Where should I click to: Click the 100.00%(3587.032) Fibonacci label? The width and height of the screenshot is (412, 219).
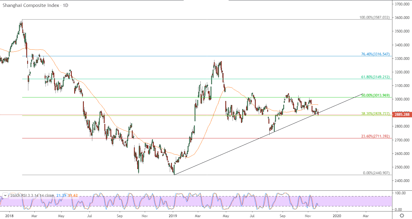(x=375, y=17)
